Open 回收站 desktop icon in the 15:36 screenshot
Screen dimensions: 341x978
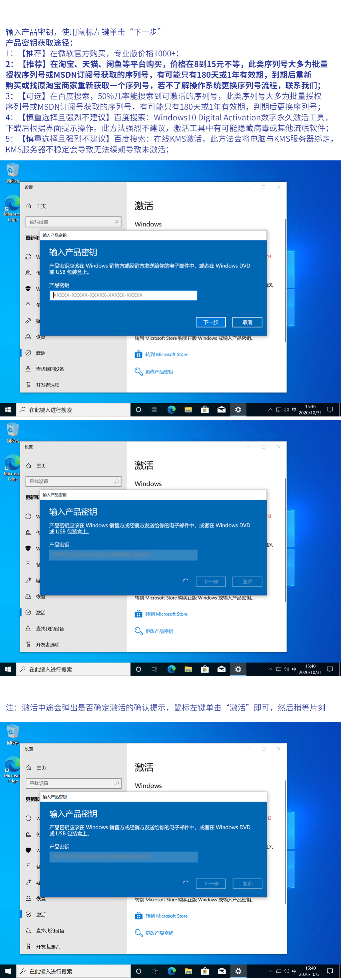[x=13, y=173]
